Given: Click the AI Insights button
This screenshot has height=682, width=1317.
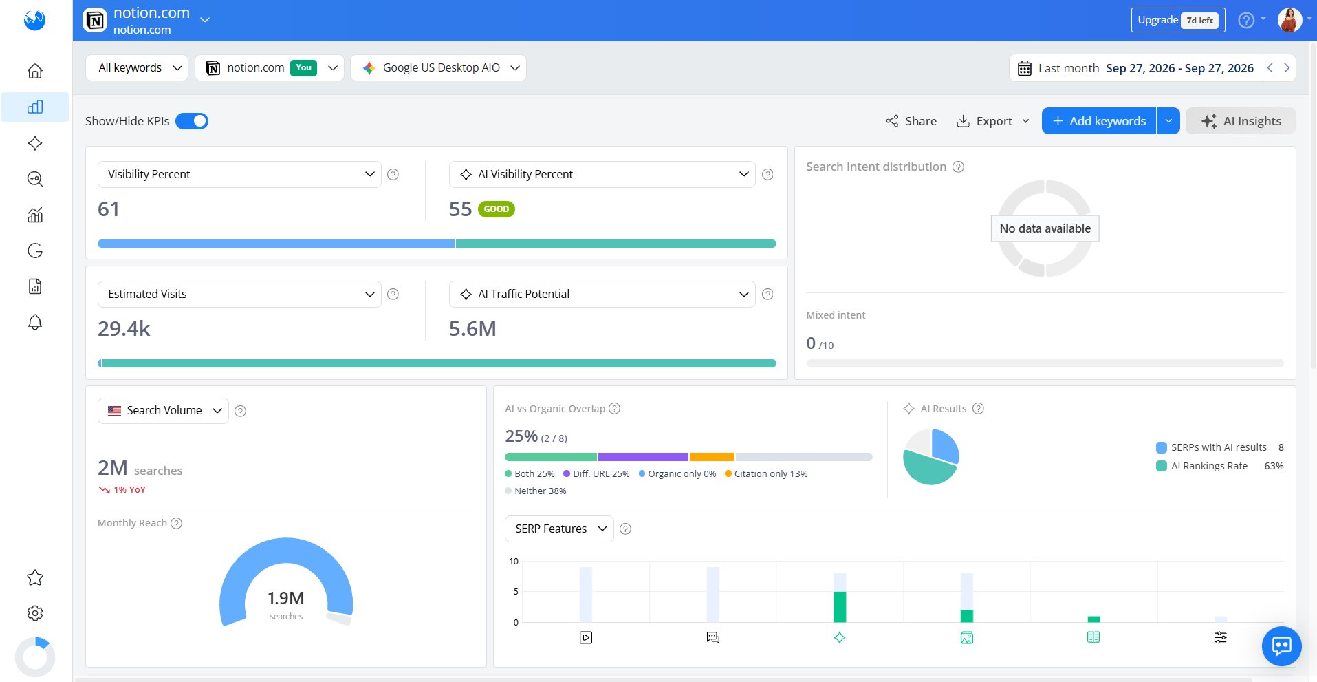Looking at the screenshot, I should click(x=1241, y=121).
